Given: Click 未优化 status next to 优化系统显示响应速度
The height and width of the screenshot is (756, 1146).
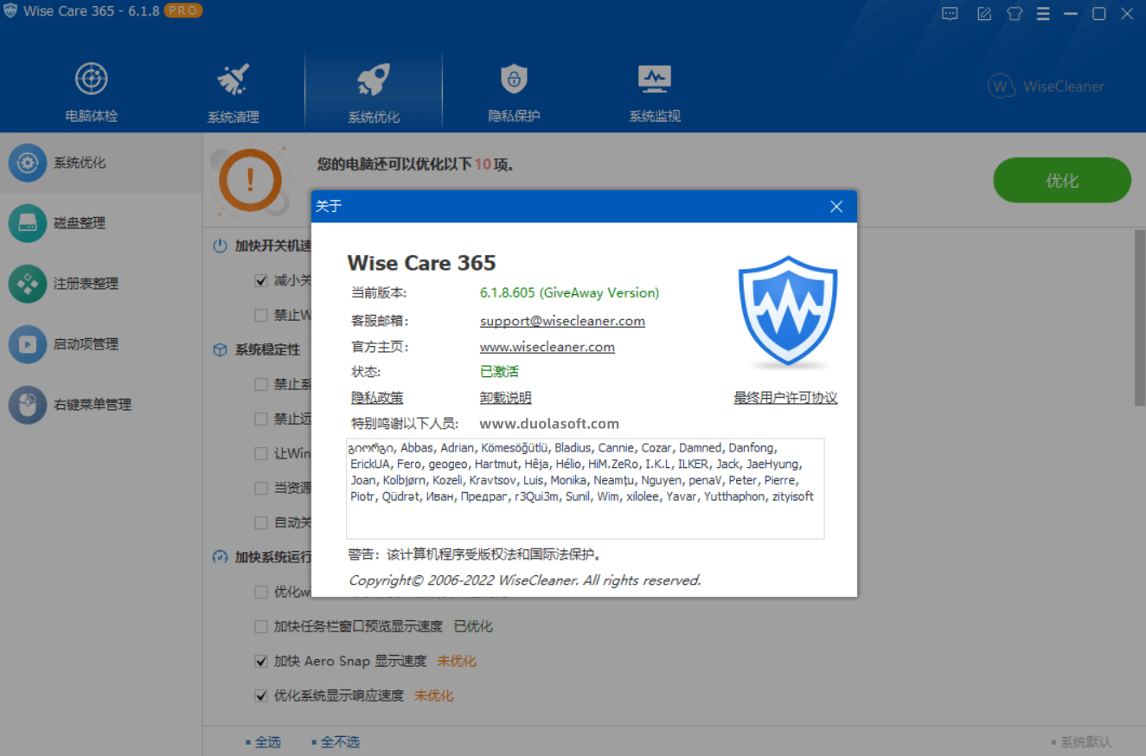Looking at the screenshot, I should point(434,695).
